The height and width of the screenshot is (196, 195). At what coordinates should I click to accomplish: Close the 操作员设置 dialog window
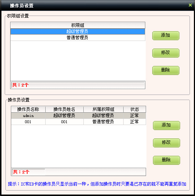coord(190,5)
